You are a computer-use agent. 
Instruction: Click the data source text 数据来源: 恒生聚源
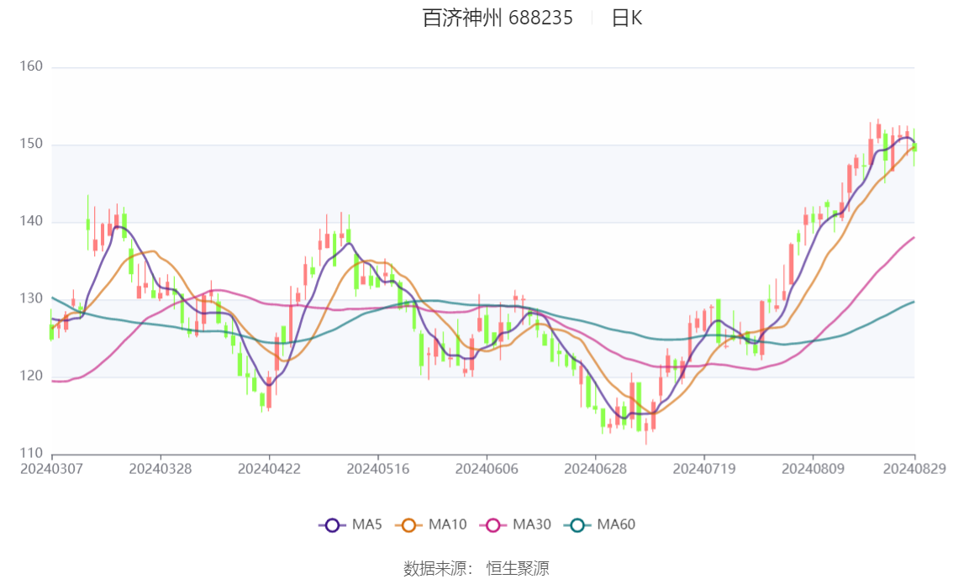coord(476,569)
